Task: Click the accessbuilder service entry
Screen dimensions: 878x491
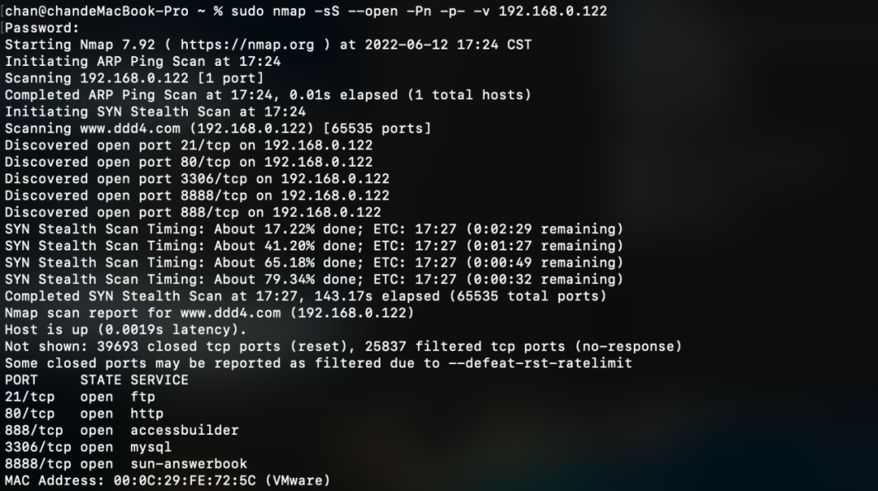Action: [185, 431]
